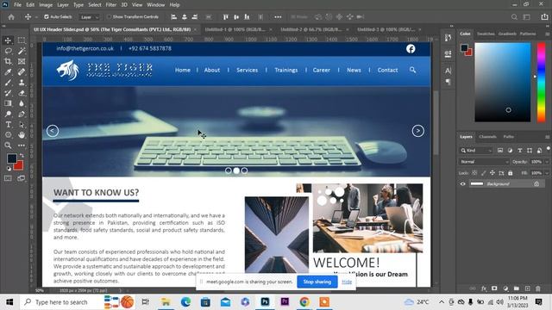Open the Auto-Select Layer dropdown
This screenshot has height=310, width=552.
(x=90, y=17)
